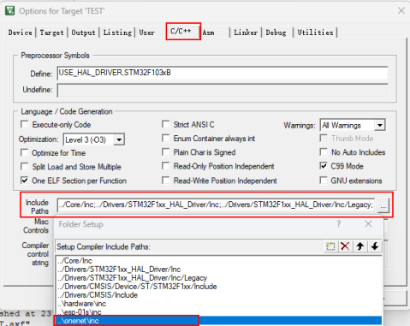Toggle Read-Write Position Independent

[x=165, y=181]
